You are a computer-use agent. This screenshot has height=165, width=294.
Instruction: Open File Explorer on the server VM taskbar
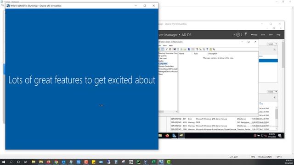tap(160, 136)
